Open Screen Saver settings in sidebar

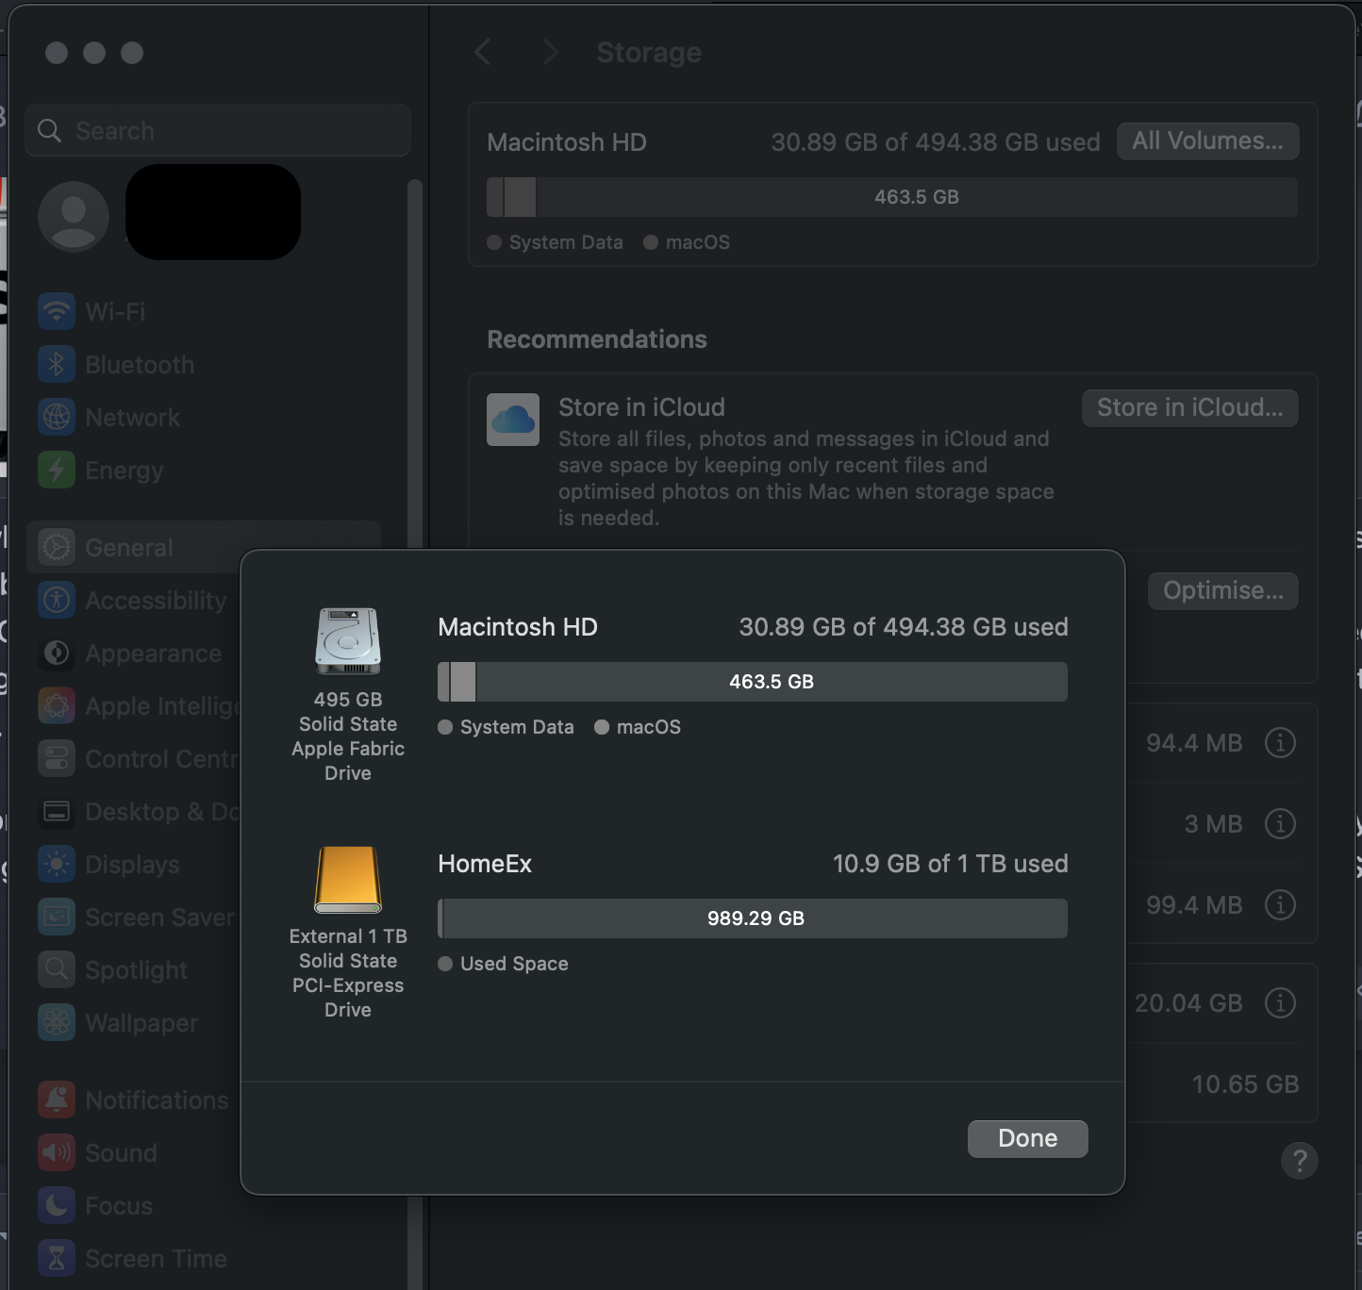(x=134, y=918)
